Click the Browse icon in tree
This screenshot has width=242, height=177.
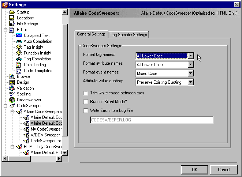12,76
